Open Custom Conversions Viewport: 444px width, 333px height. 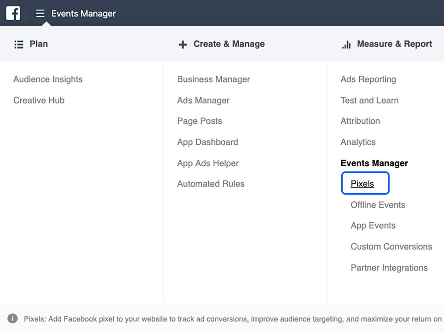pos(391,247)
